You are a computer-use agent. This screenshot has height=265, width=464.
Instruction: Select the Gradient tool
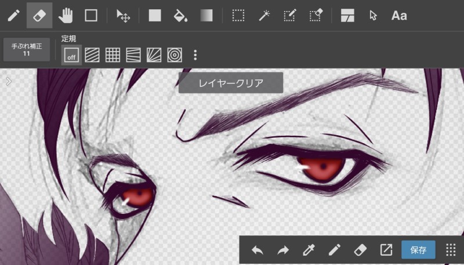[206, 16]
